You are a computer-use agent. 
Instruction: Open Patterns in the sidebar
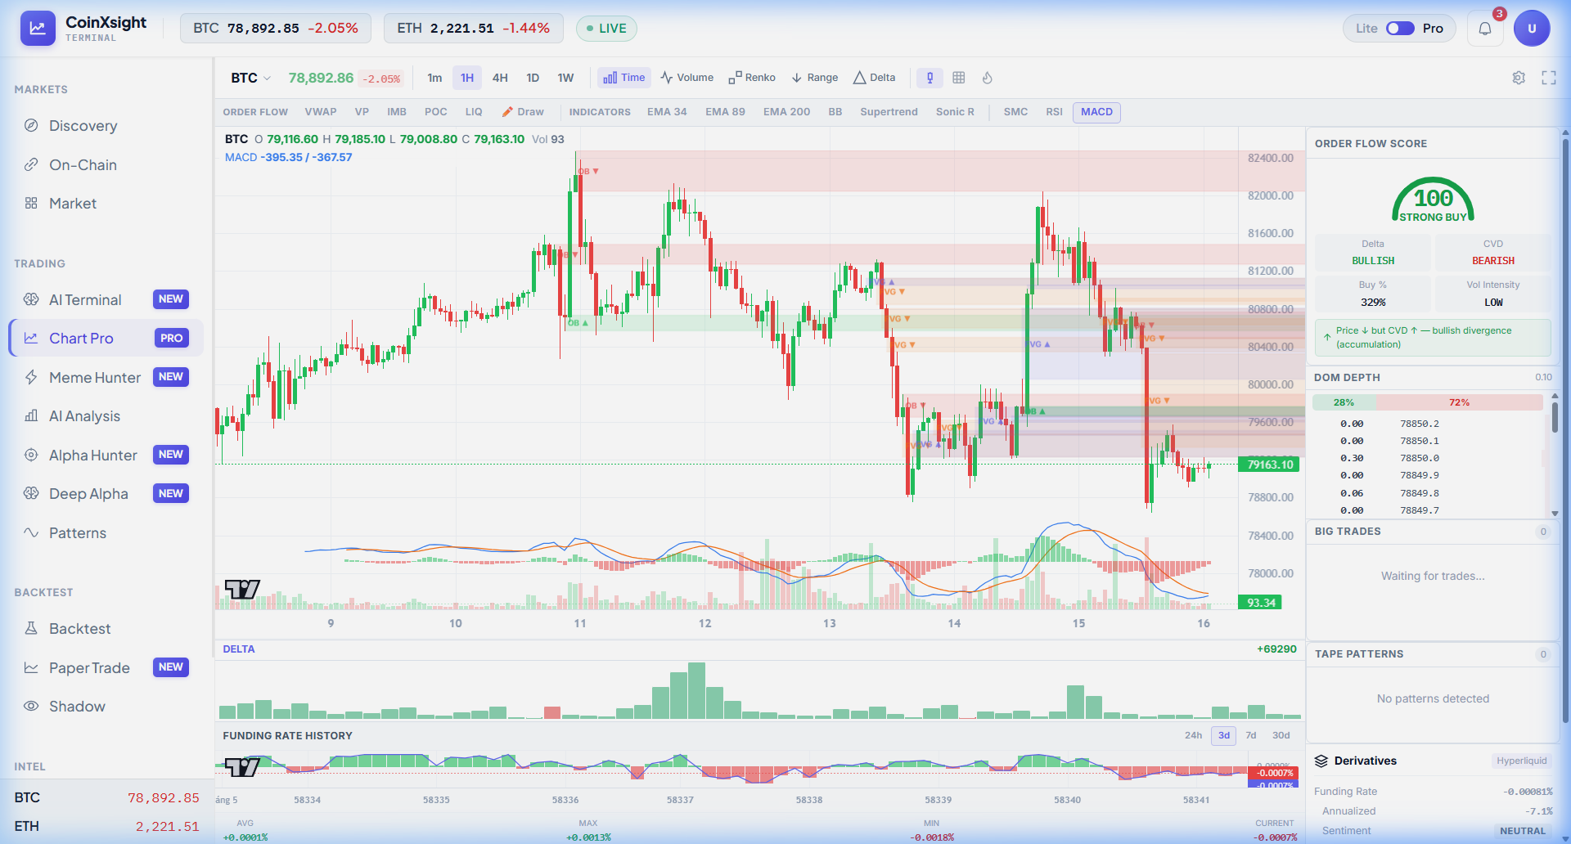point(106,532)
